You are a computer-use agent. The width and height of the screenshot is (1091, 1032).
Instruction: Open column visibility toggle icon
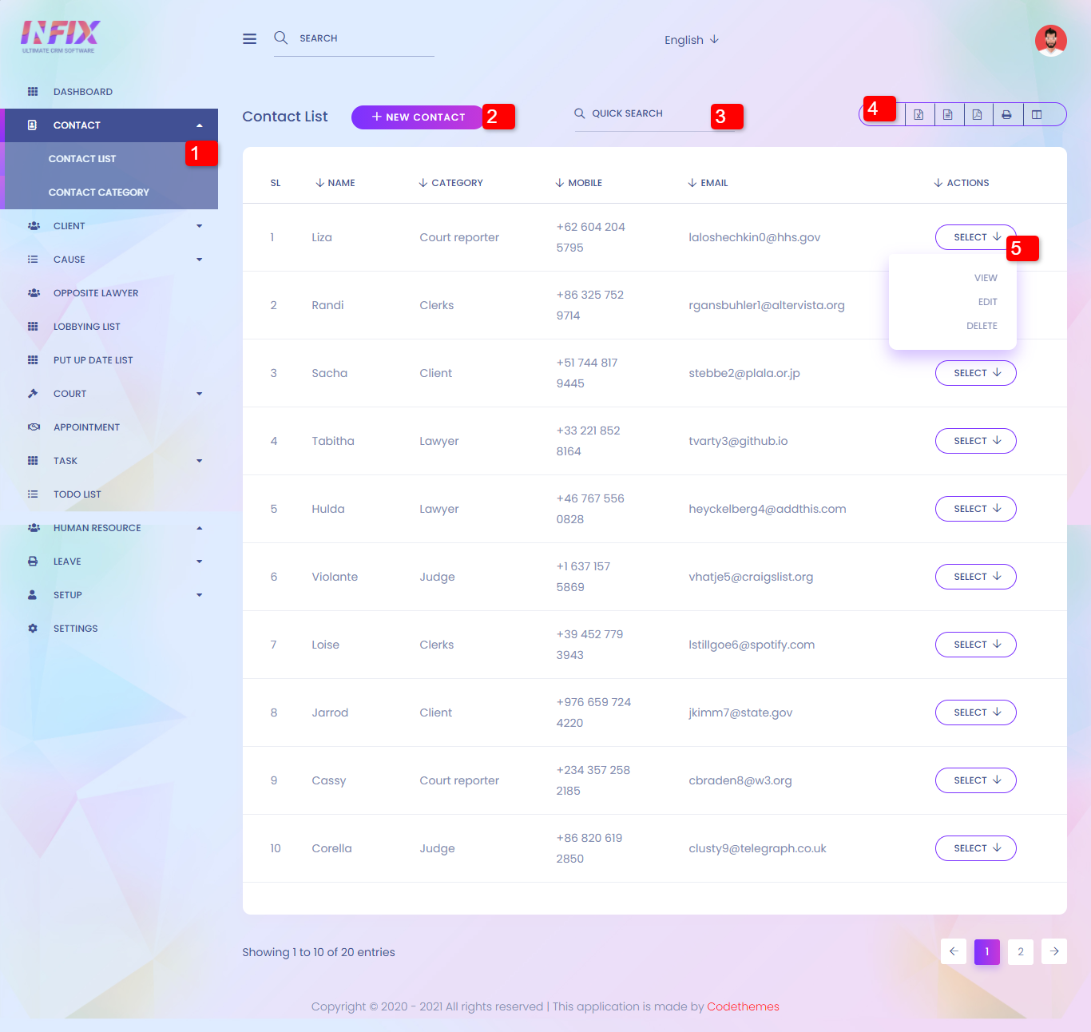[x=1037, y=115]
